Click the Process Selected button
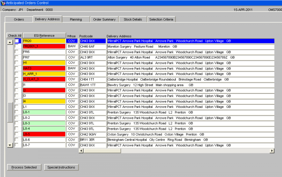Image resolution: width=282 pixels, height=177 pixels. click(24, 167)
